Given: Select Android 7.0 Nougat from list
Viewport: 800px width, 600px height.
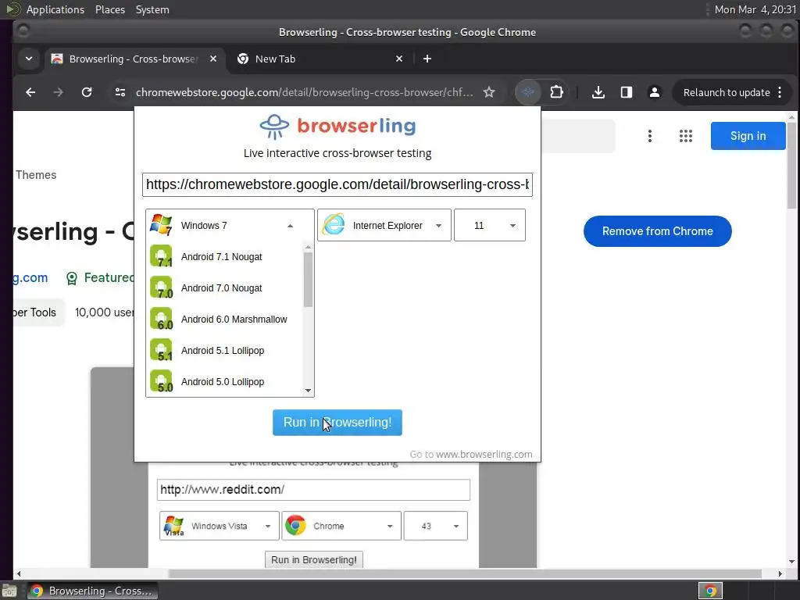Looking at the screenshot, I should tap(224, 287).
